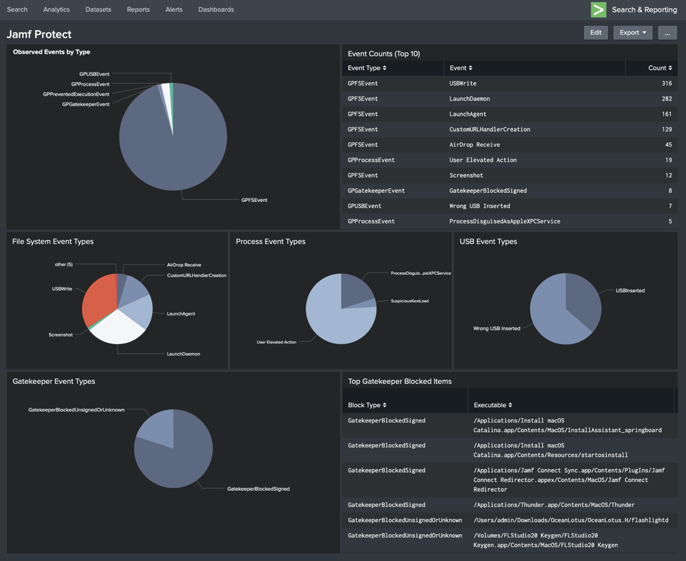The height and width of the screenshot is (561, 686).
Task: Switch to the Dashboards menu
Action: pos(216,9)
